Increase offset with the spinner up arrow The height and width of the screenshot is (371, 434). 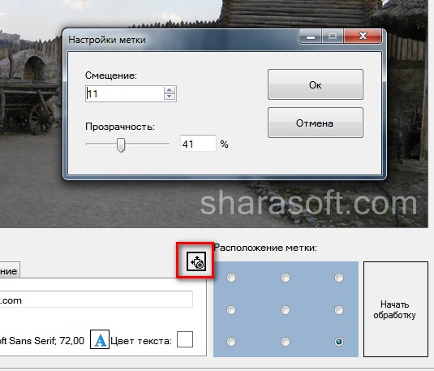(170, 90)
